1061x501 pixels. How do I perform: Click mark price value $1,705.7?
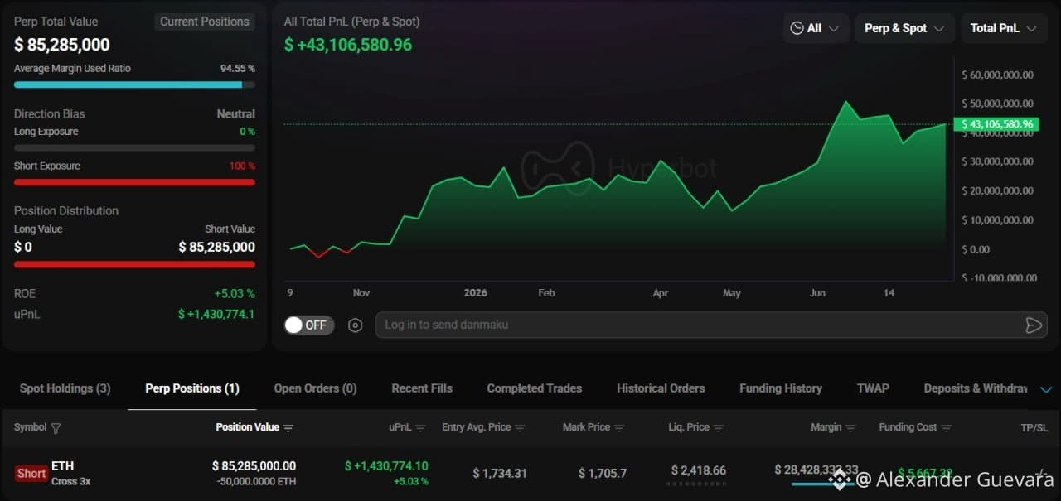(x=603, y=474)
